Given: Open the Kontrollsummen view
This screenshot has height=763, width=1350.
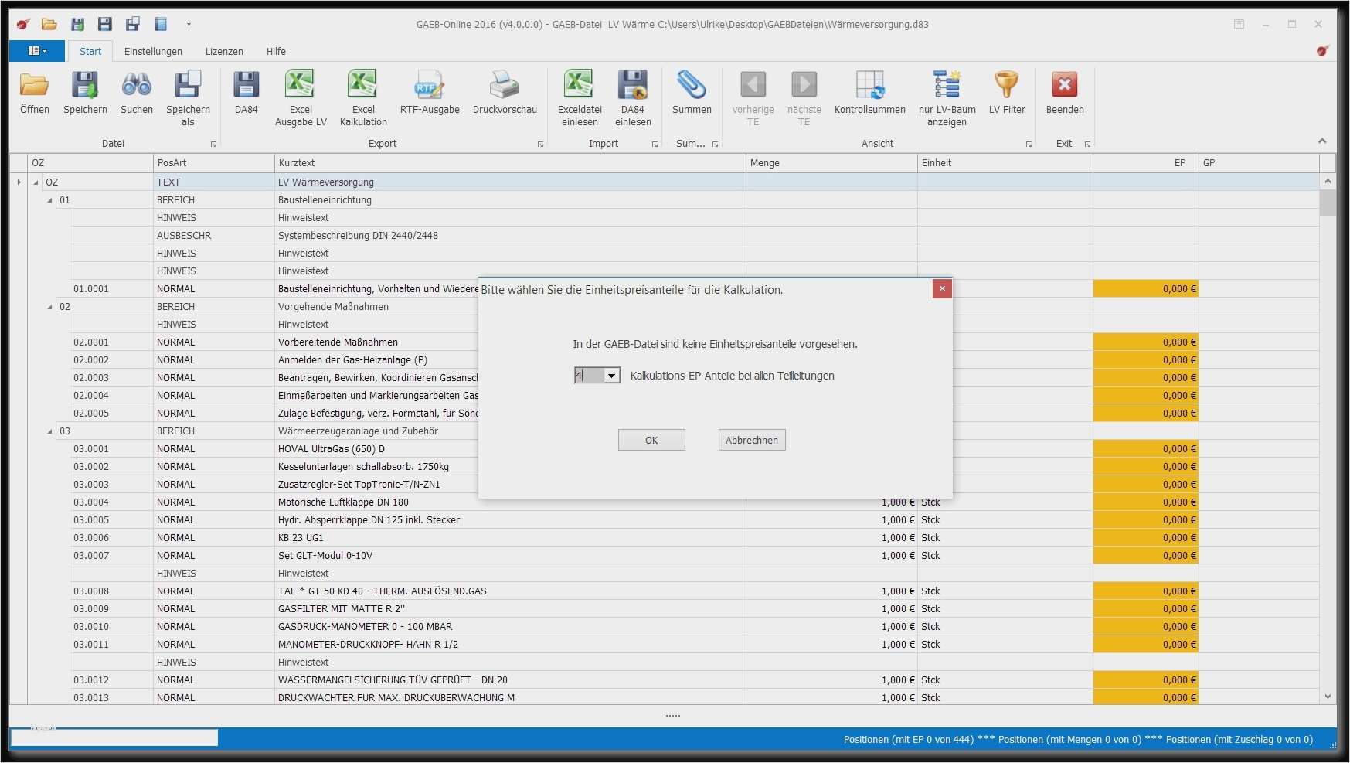Looking at the screenshot, I should [869, 94].
